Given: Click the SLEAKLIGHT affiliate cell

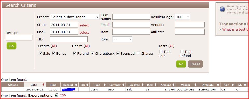Looking at the screenshot, I should click(209, 89).
